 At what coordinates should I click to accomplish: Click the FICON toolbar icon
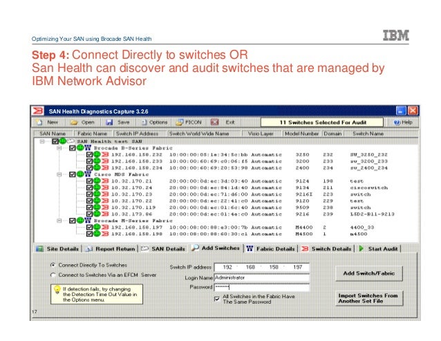point(179,122)
